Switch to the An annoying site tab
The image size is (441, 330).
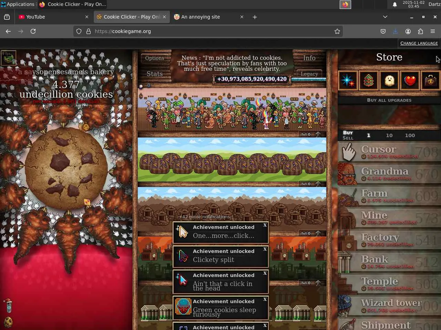coord(209,17)
